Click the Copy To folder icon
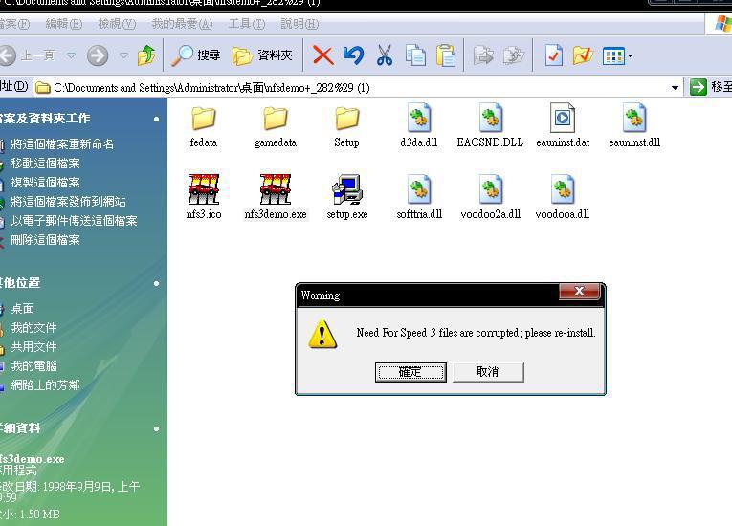The image size is (732, 526). pos(514,55)
